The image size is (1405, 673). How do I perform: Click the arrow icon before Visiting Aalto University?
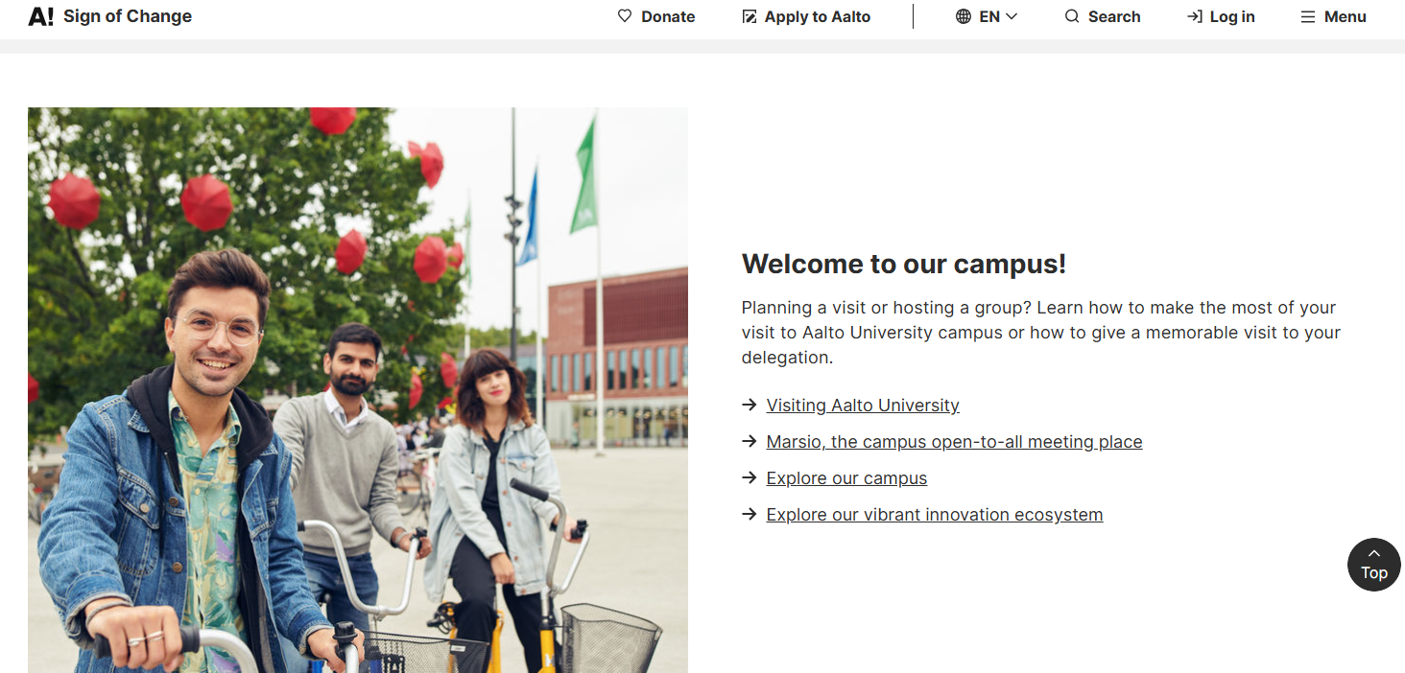[x=750, y=406]
